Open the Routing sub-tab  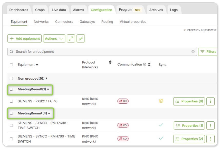(107, 22)
